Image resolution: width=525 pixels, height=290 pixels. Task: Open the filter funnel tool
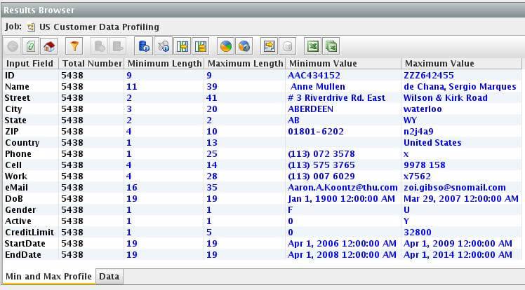coord(74,46)
